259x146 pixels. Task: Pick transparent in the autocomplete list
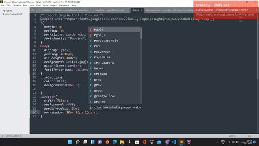[x=114, y=63]
